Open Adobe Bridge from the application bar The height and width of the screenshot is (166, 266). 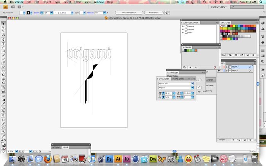(x=13, y=7)
